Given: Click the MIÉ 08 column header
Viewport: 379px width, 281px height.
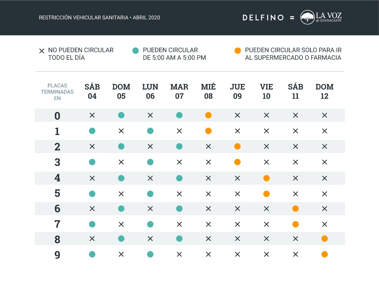Looking at the screenshot, I should click(208, 91).
